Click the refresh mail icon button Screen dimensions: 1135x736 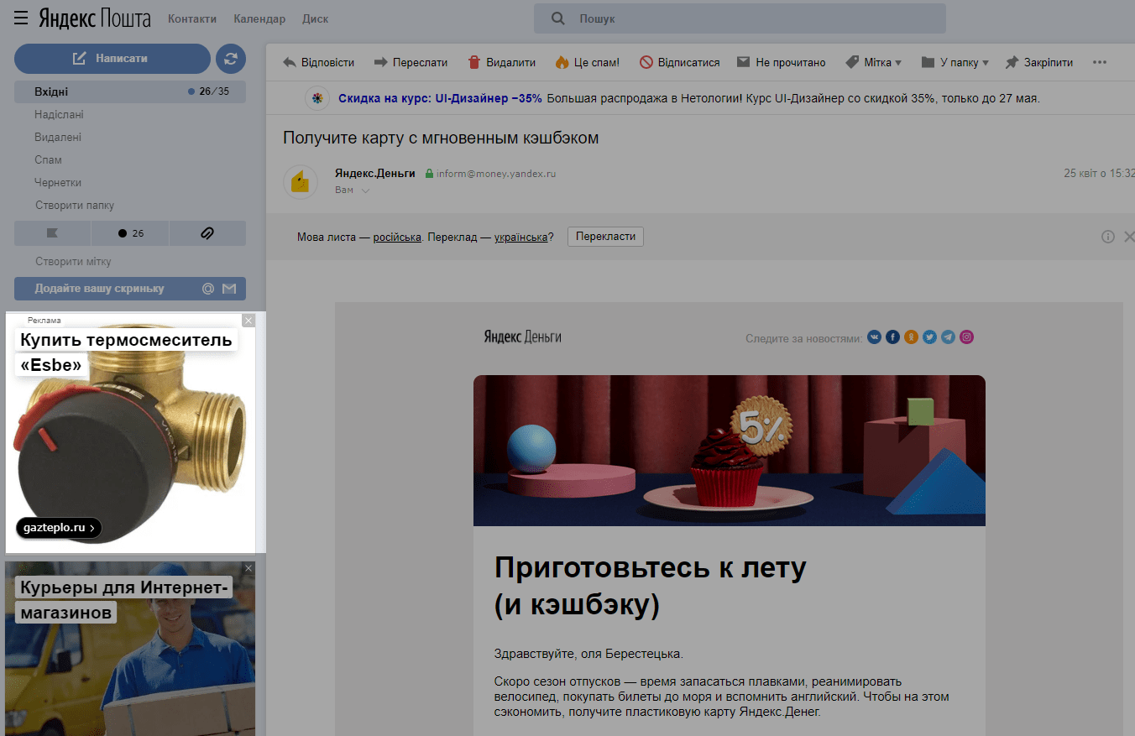231,59
